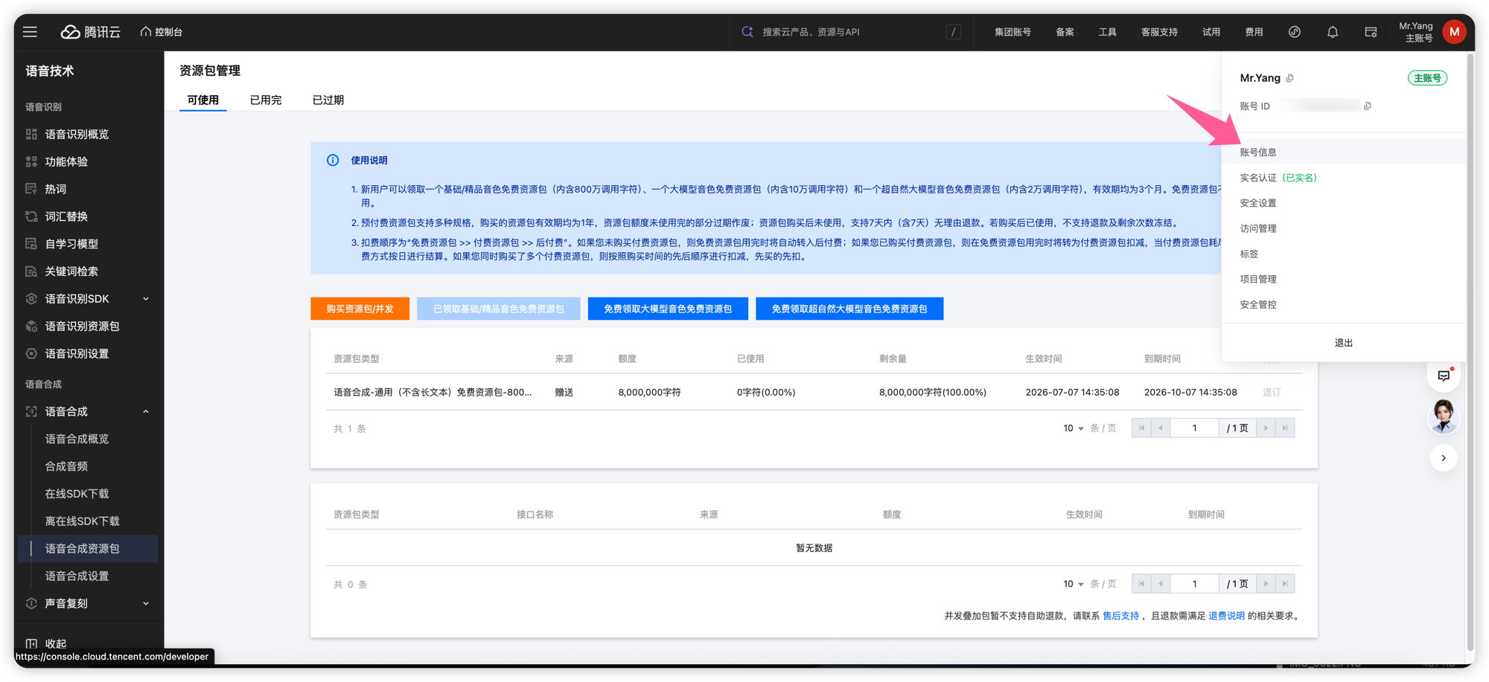The width and height of the screenshot is (1489, 682).
Task: Open 费用 in top bar
Action: tap(1254, 32)
